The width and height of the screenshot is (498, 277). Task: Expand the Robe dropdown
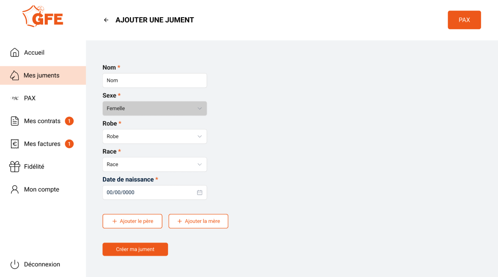pyautogui.click(x=155, y=137)
